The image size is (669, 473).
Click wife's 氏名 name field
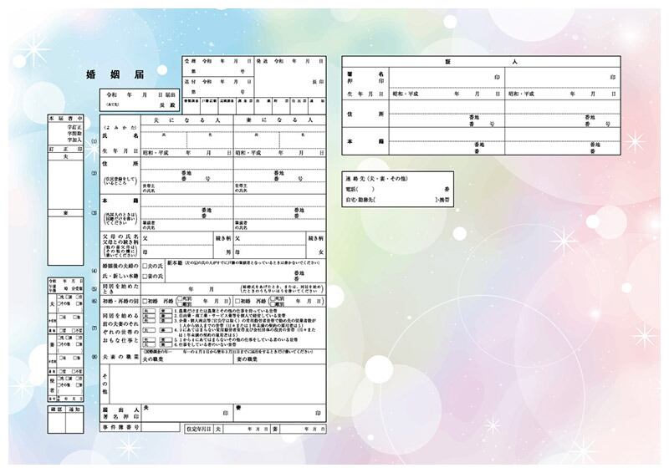(278, 139)
